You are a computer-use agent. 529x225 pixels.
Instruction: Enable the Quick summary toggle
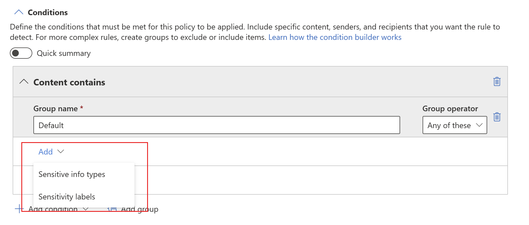[x=21, y=53]
